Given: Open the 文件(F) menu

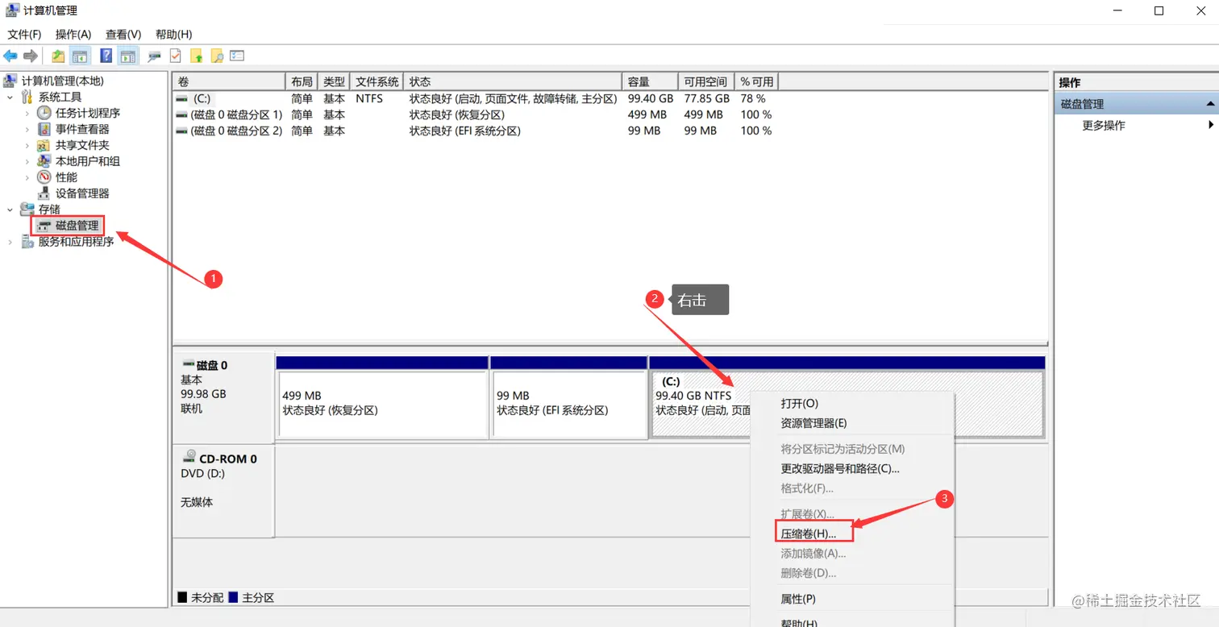Looking at the screenshot, I should tap(24, 34).
